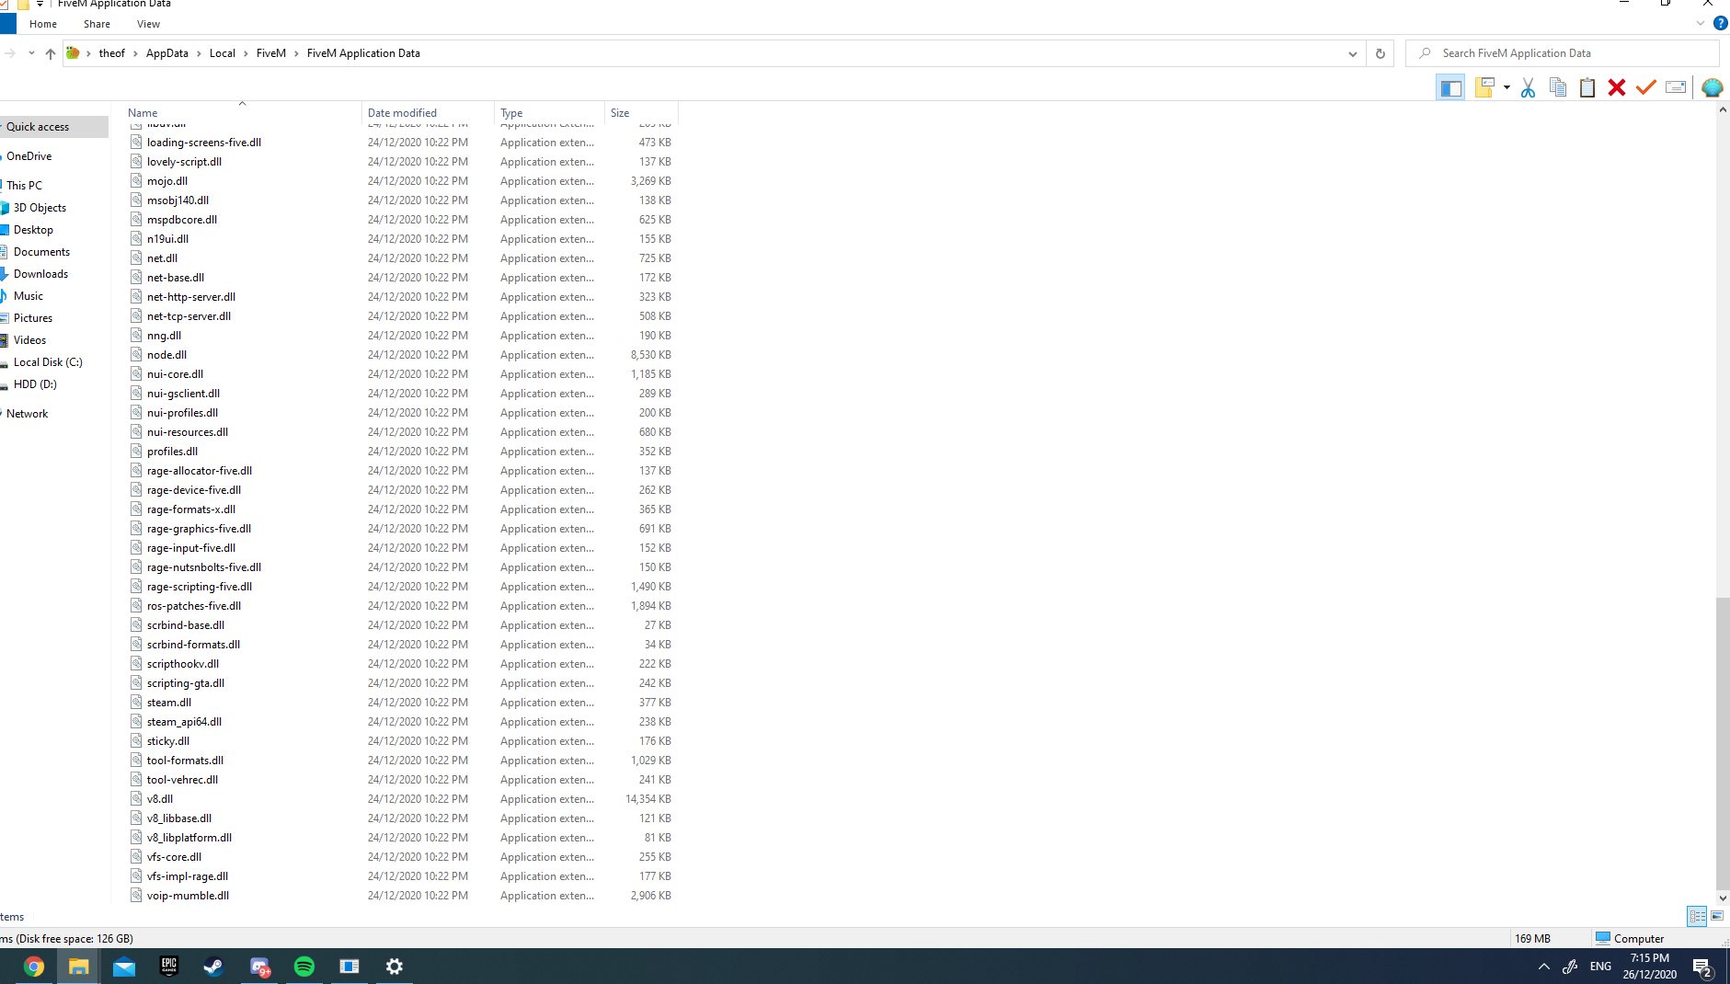Select the node.dll file
The height and width of the screenshot is (984, 1730).
pyautogui.click(x=166, y=355)
